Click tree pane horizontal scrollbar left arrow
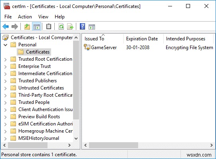 tap(4, 145)
